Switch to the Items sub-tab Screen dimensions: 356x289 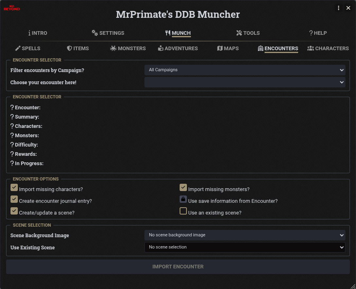click(78, 49)
